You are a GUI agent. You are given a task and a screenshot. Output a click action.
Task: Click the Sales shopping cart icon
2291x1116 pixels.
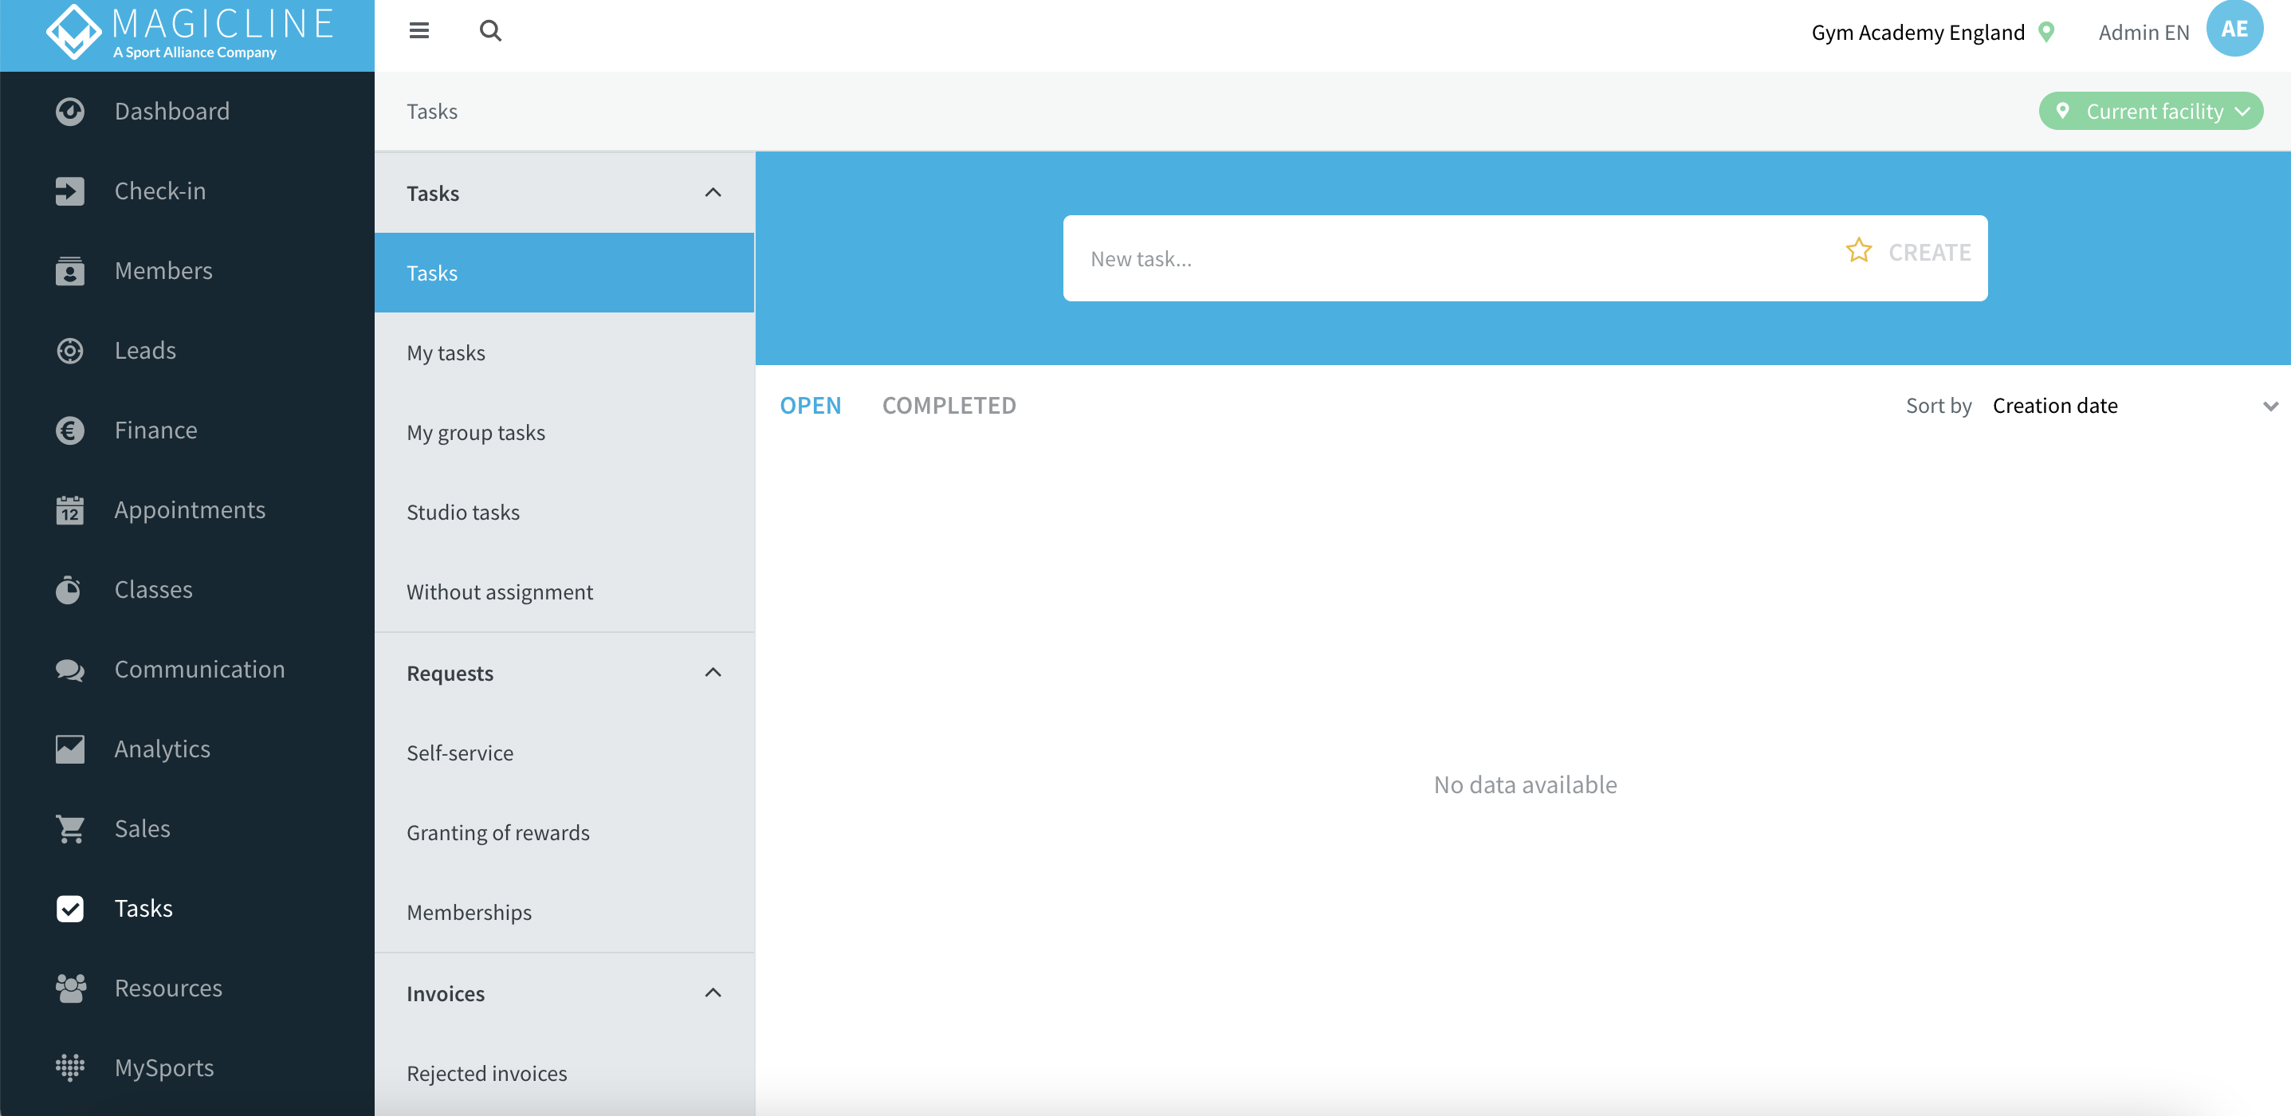[x=69, y=829]
